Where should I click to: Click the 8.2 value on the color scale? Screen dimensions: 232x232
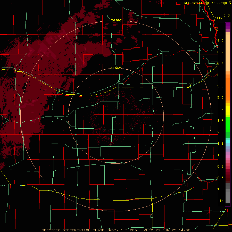[x=220, y=52]
